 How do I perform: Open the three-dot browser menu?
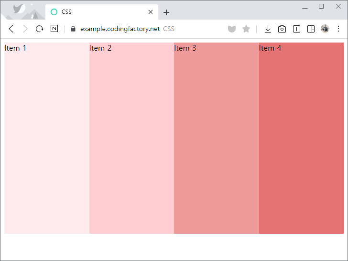(338, 29)
